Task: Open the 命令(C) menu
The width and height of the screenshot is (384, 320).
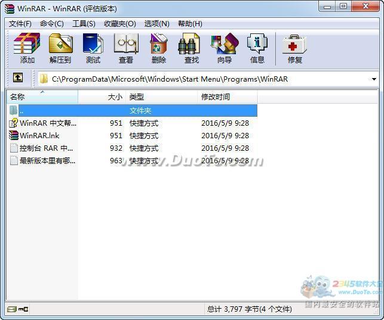Action: (x=52, y=24)
